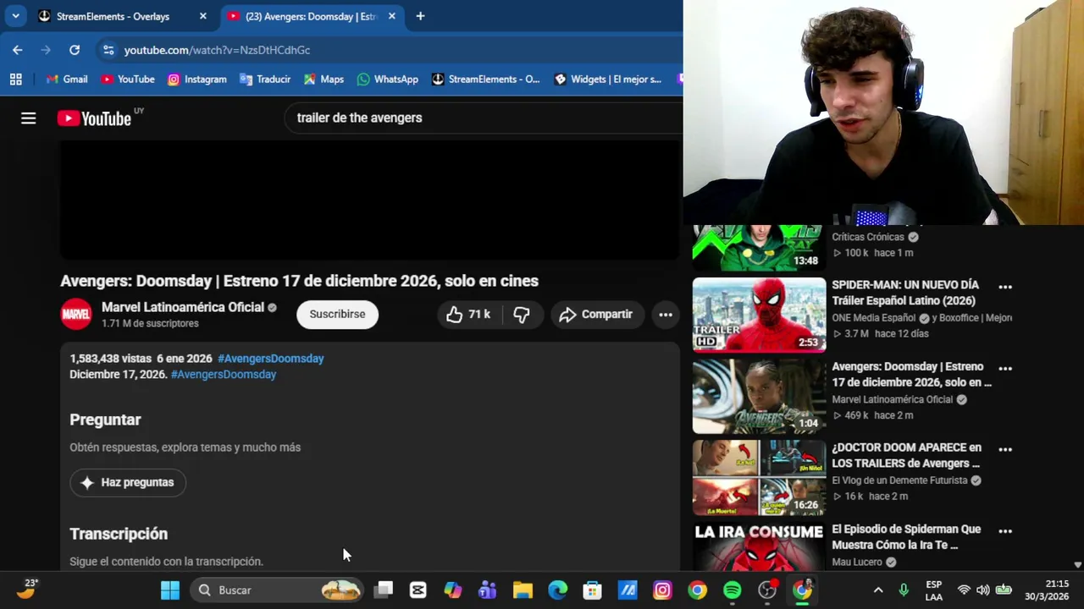
Task: Open the Windows Start menu
Action: [x=170, y=590]
